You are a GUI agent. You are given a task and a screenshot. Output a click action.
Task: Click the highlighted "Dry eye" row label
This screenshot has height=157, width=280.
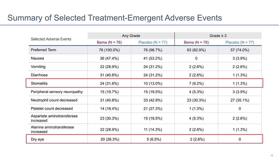point(37,139)
